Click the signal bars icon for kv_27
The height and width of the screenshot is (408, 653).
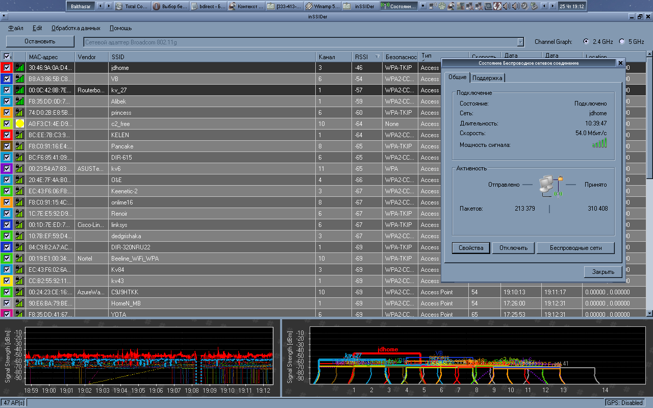click(x=20, y=90)
